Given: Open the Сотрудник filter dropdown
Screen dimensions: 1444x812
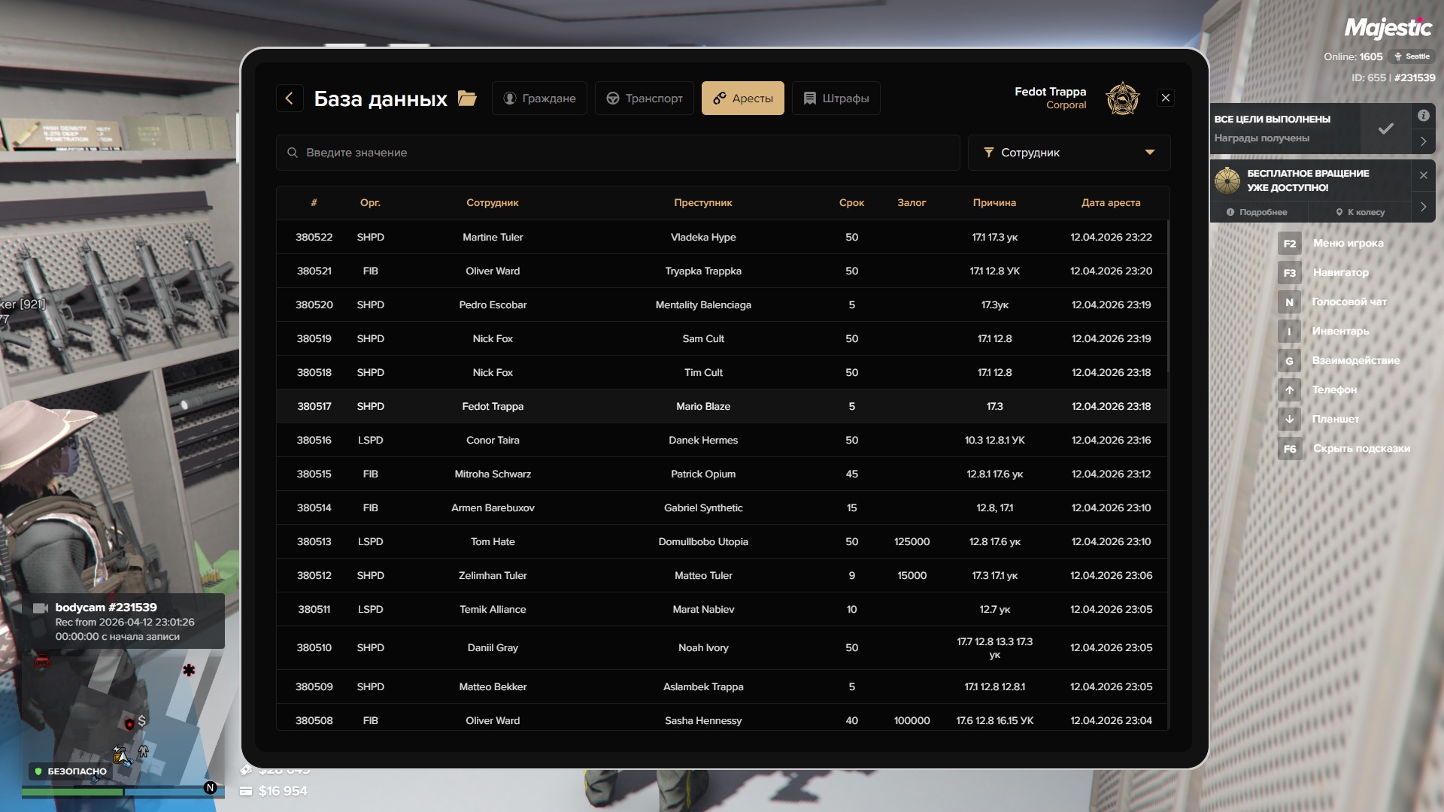Looking at the screenshot, I should pos(1068,153).
